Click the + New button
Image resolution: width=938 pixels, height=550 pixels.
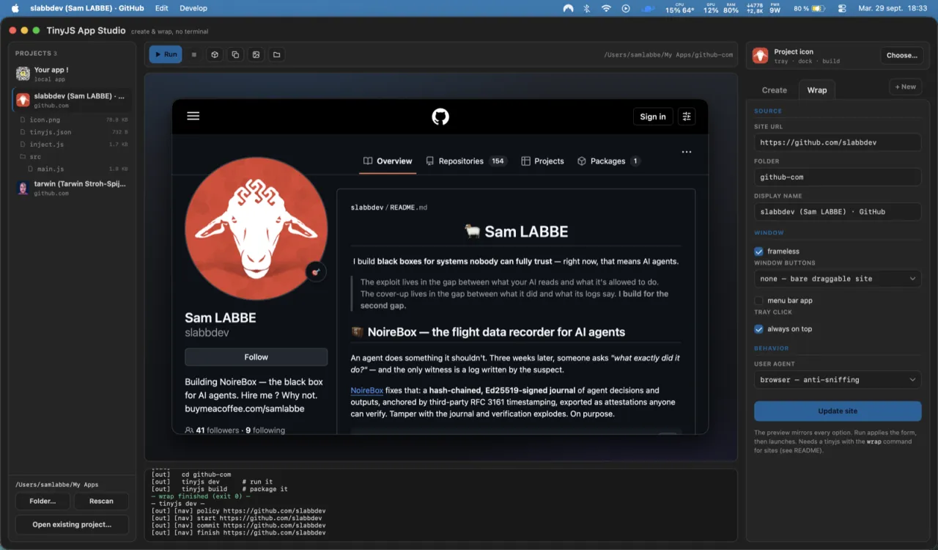pyautogui.click(x=905, y=87)
